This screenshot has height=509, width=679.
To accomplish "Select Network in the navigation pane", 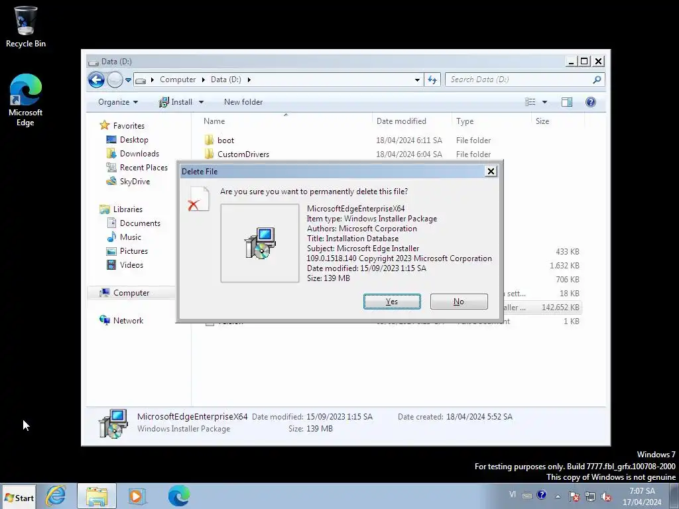I will tap(128, 321).
